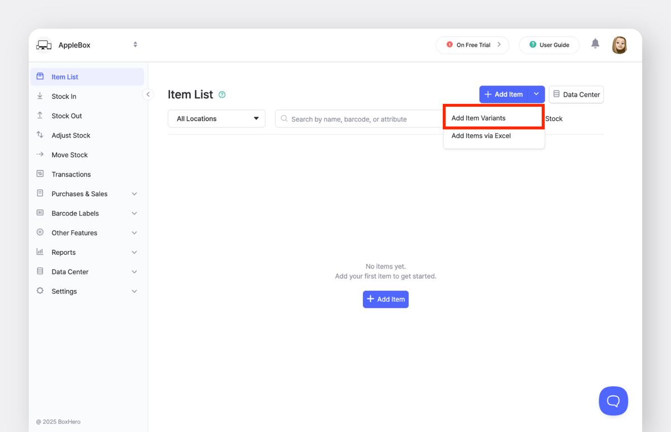The image size is (671, 432).
Task: Open the Data Center icon in sidebar
Action: coord(40,272)
